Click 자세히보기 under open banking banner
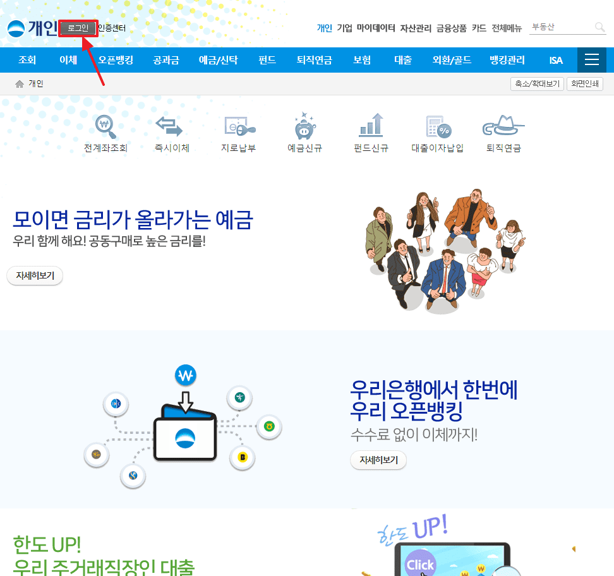Screen dimensions: 614x576 pos(378,460)
